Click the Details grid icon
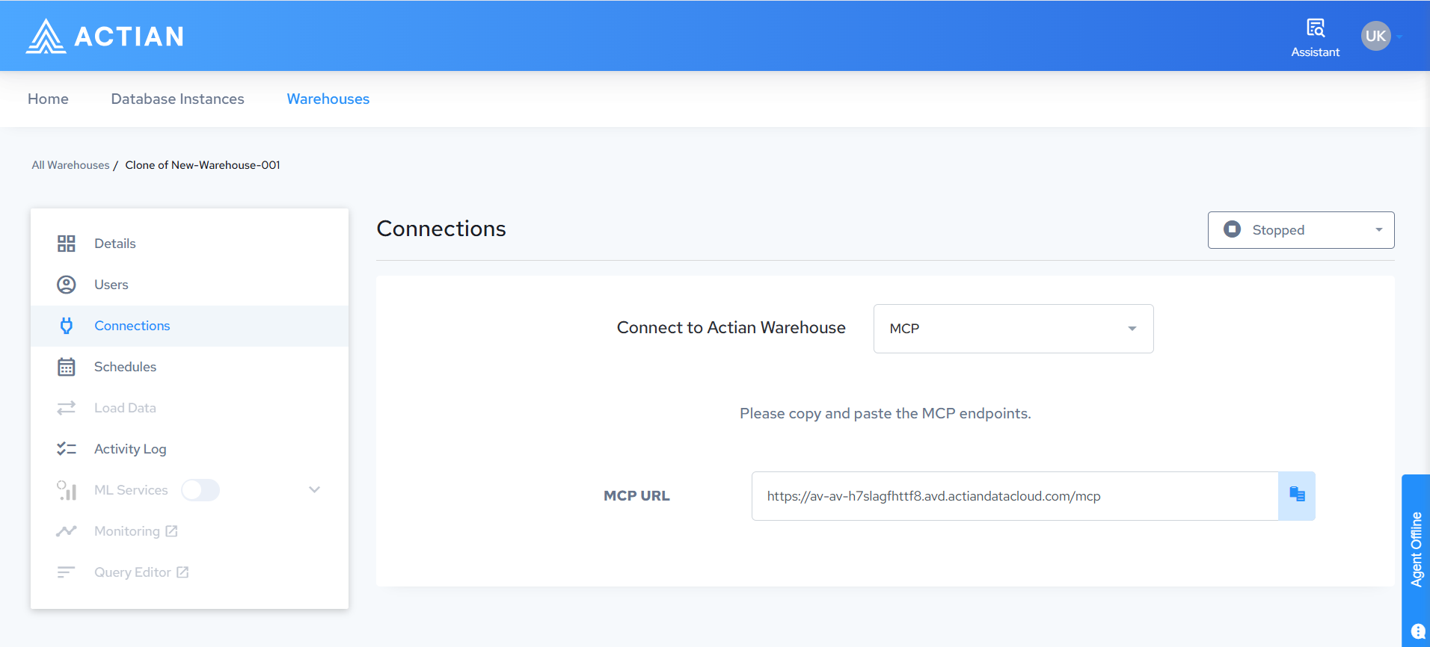The width and height of the screenshot is (1430, 647). (x=67, y=244)
